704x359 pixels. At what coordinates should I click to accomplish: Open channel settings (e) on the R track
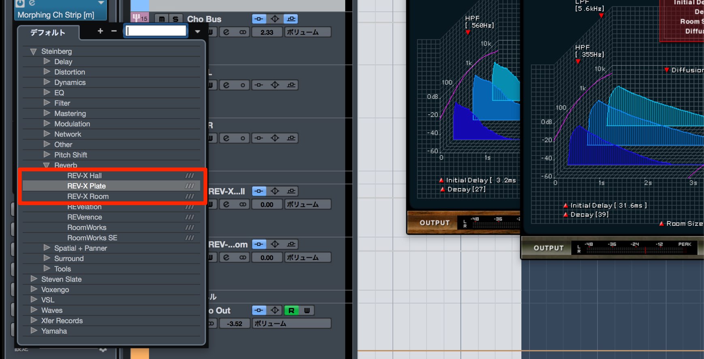coord(226,138)
